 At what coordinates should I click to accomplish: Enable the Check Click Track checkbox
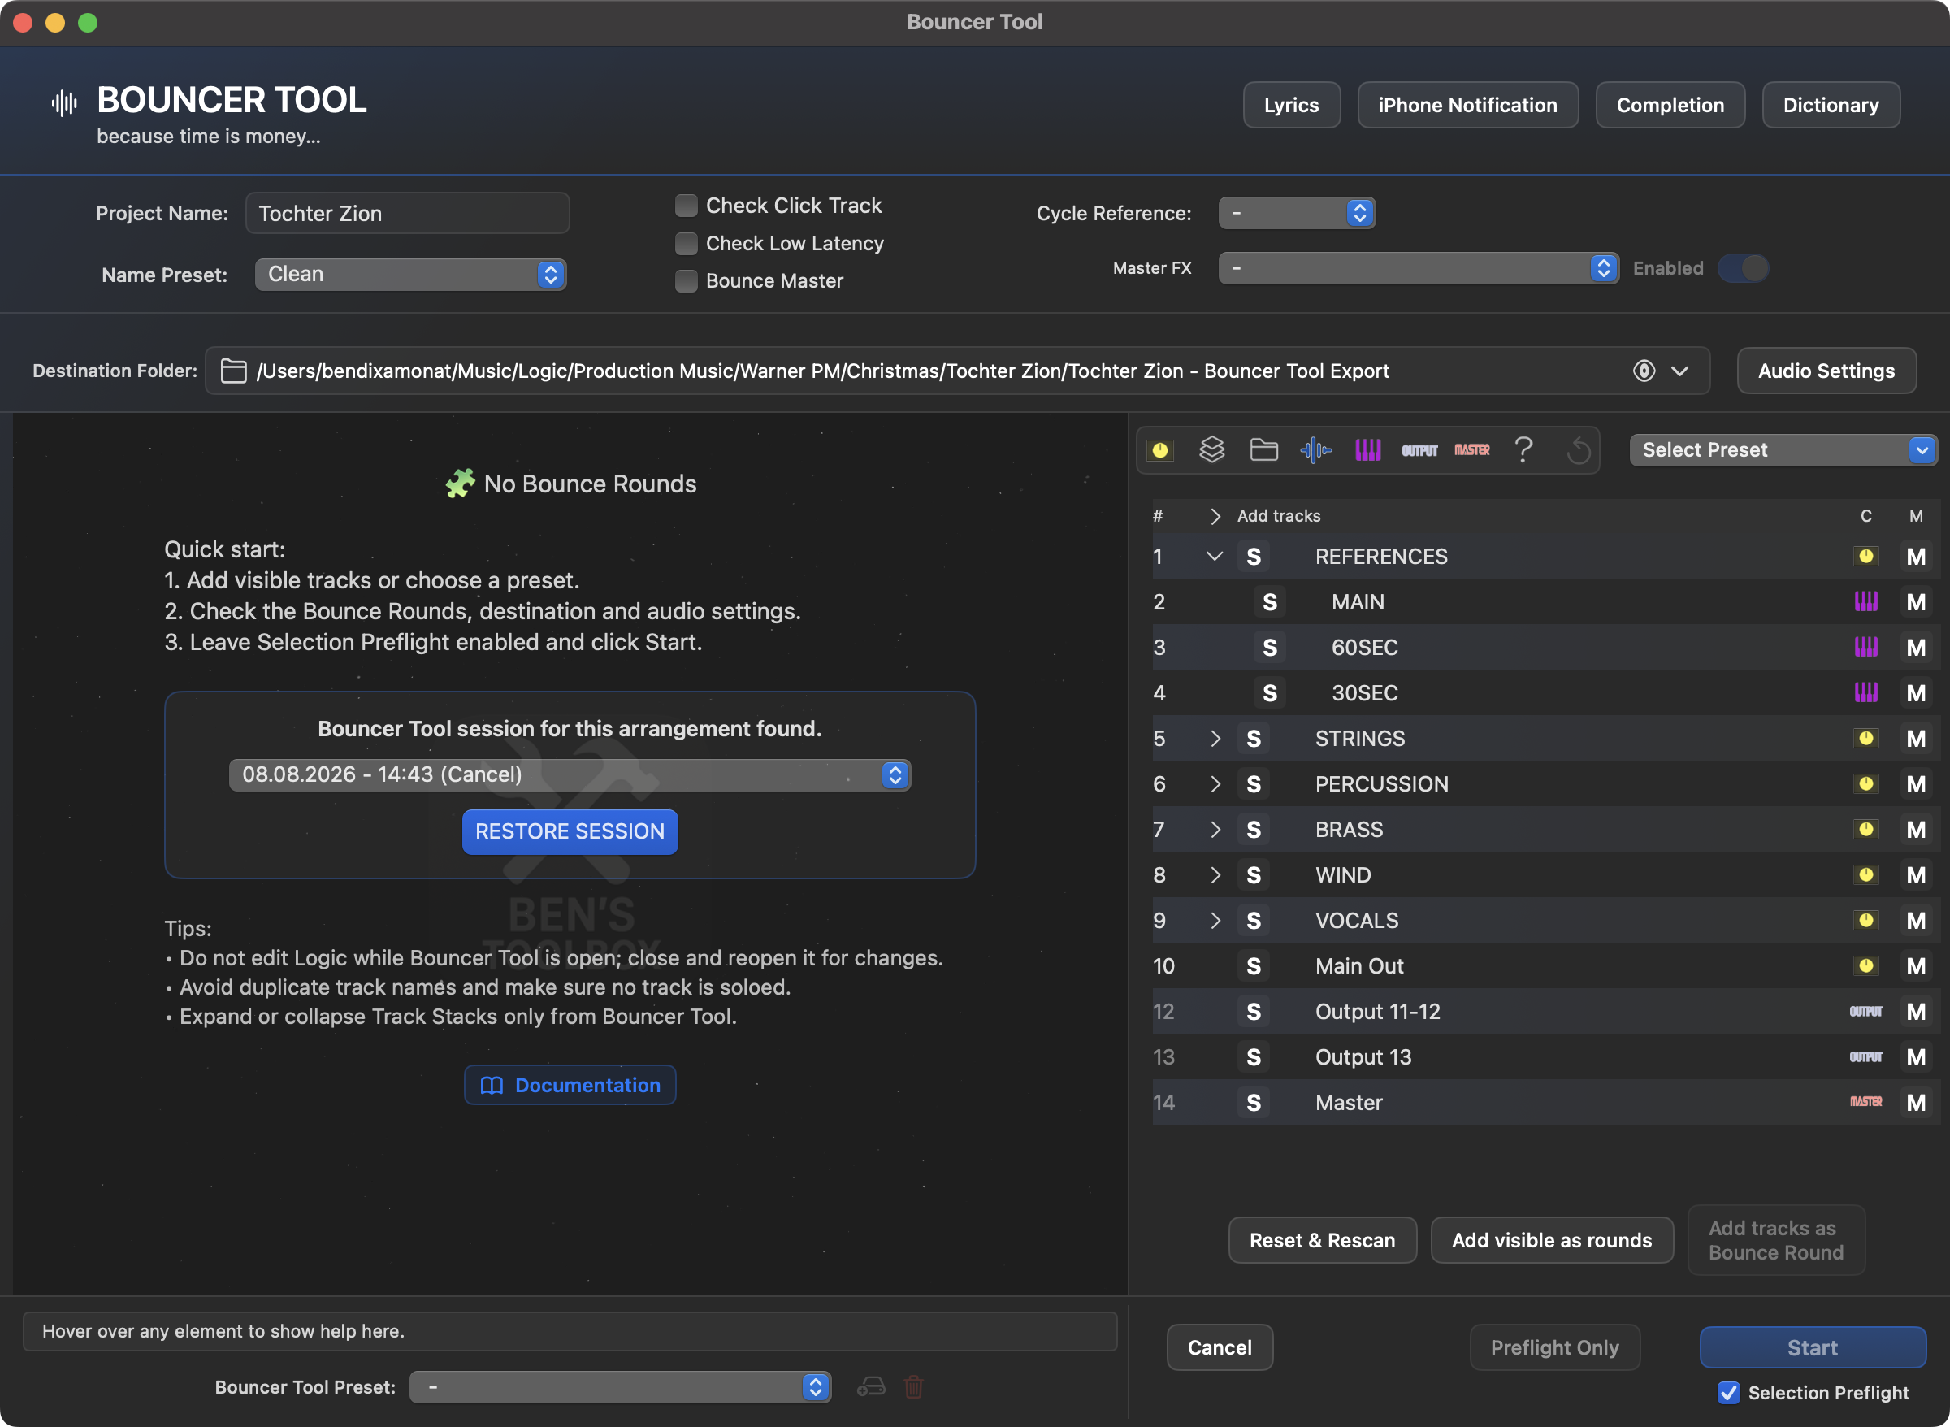pyautogui.click(x=686, y=206)
